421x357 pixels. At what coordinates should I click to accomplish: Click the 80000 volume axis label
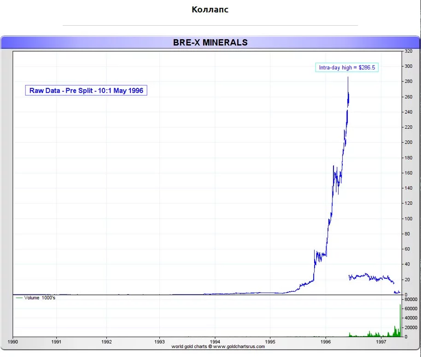pos(411,299)
